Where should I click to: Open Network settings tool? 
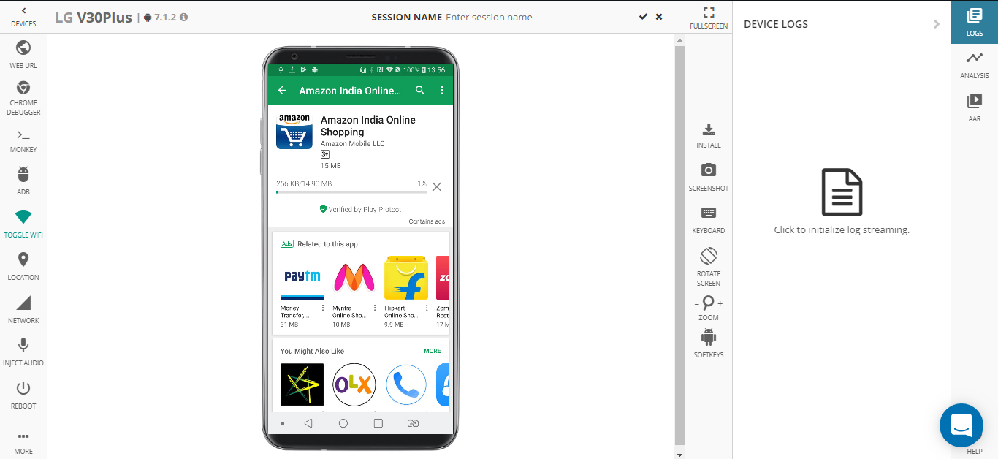click(23, 310)
